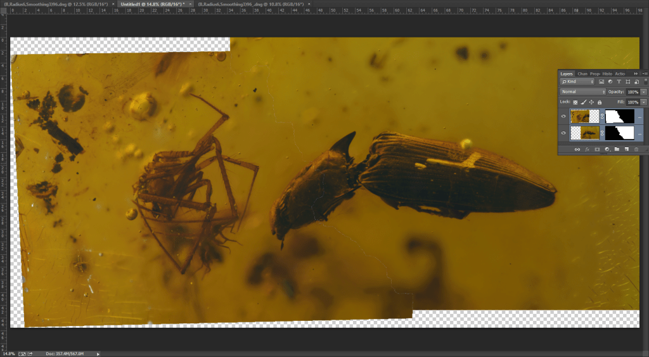The image size is (649, 357).
Task: Open the Fill value slider arrow
Action: coord(644,102)
